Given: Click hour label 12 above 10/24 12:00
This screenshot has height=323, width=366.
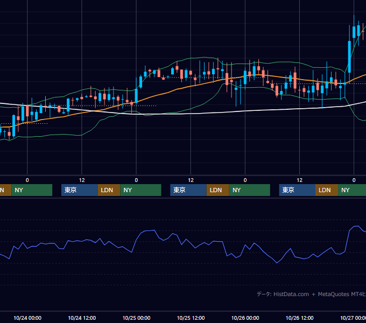Looking at the screenshot, I should [x=82, y=180].
